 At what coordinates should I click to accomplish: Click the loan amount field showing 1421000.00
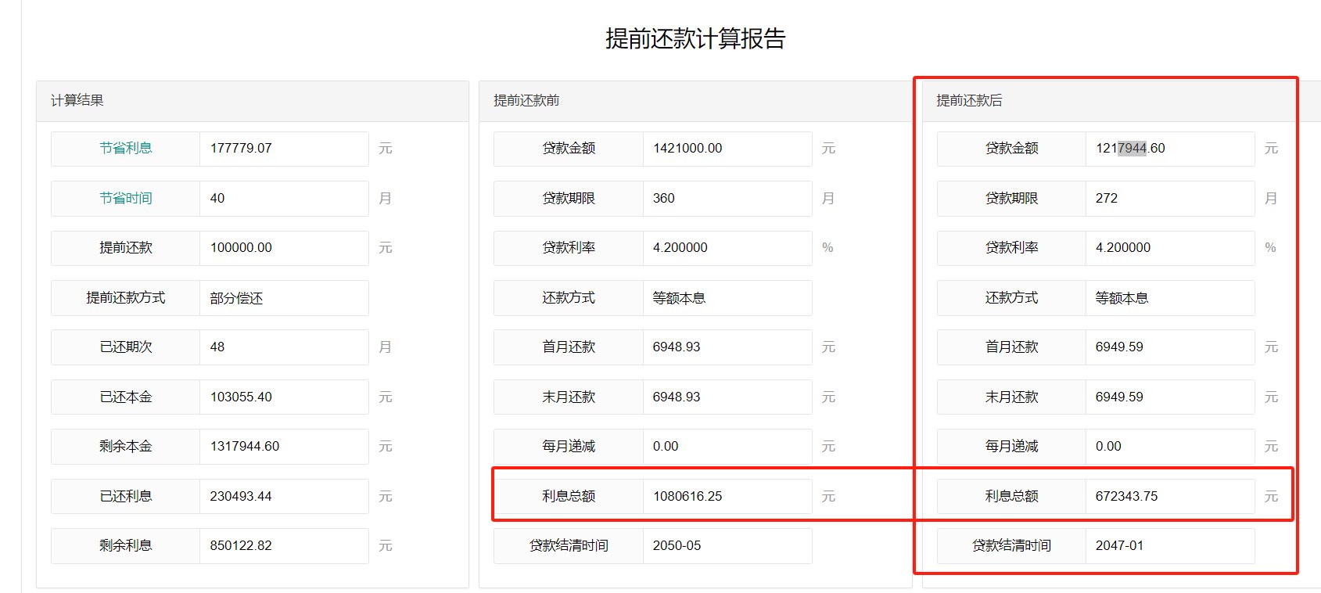coord(726,149)
